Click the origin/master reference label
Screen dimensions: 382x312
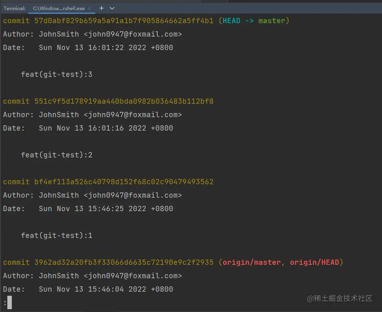pos(252,262)
